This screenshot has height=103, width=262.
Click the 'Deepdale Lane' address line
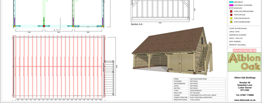point(245,85)
